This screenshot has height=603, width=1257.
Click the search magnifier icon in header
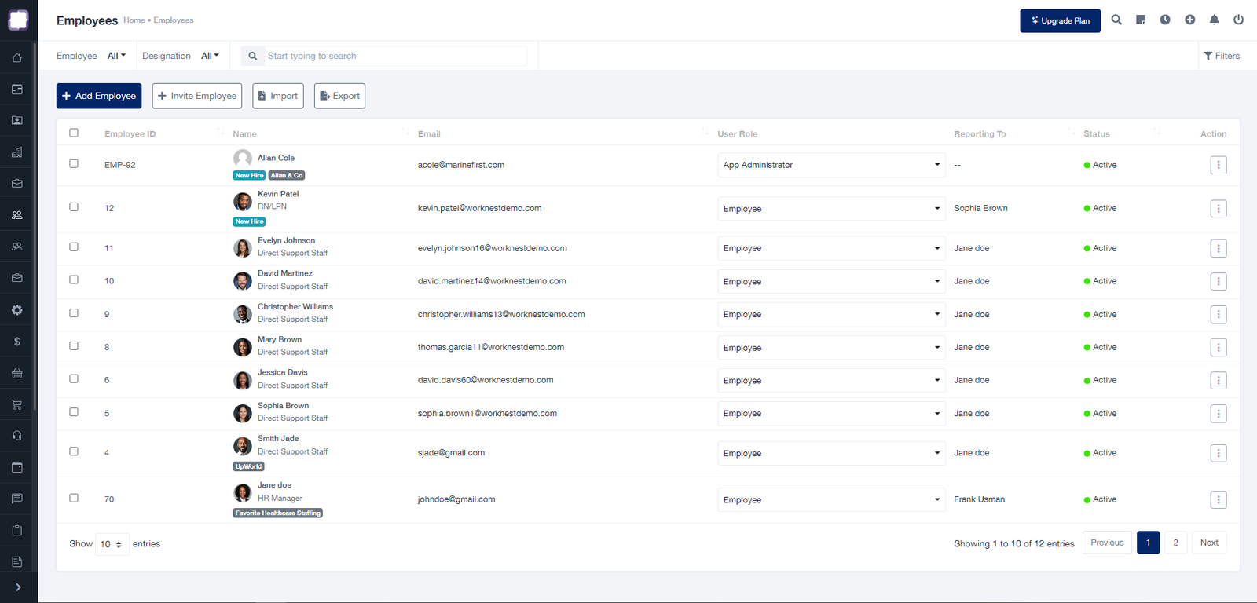point(1116,20)
